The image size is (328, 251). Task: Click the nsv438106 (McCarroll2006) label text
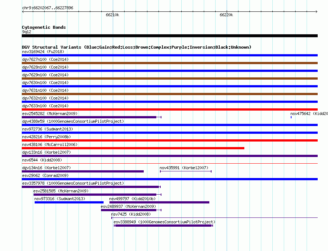click(x=50, y=144)
